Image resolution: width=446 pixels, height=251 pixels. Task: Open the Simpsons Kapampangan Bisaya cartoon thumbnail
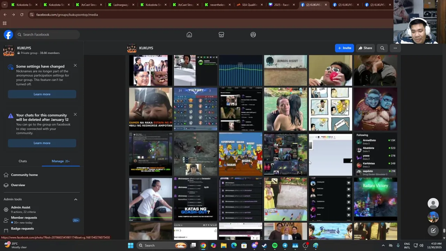click(240, 154)
